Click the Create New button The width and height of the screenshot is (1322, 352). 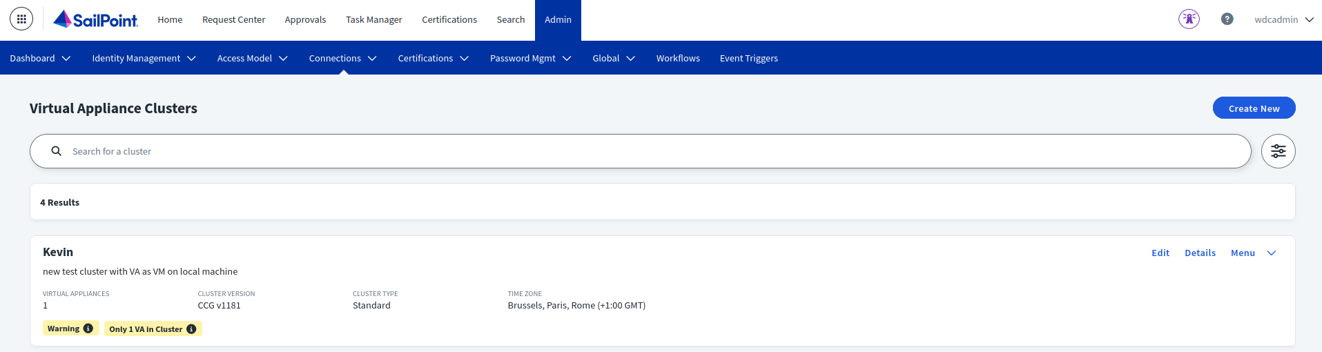(1254, 108)
